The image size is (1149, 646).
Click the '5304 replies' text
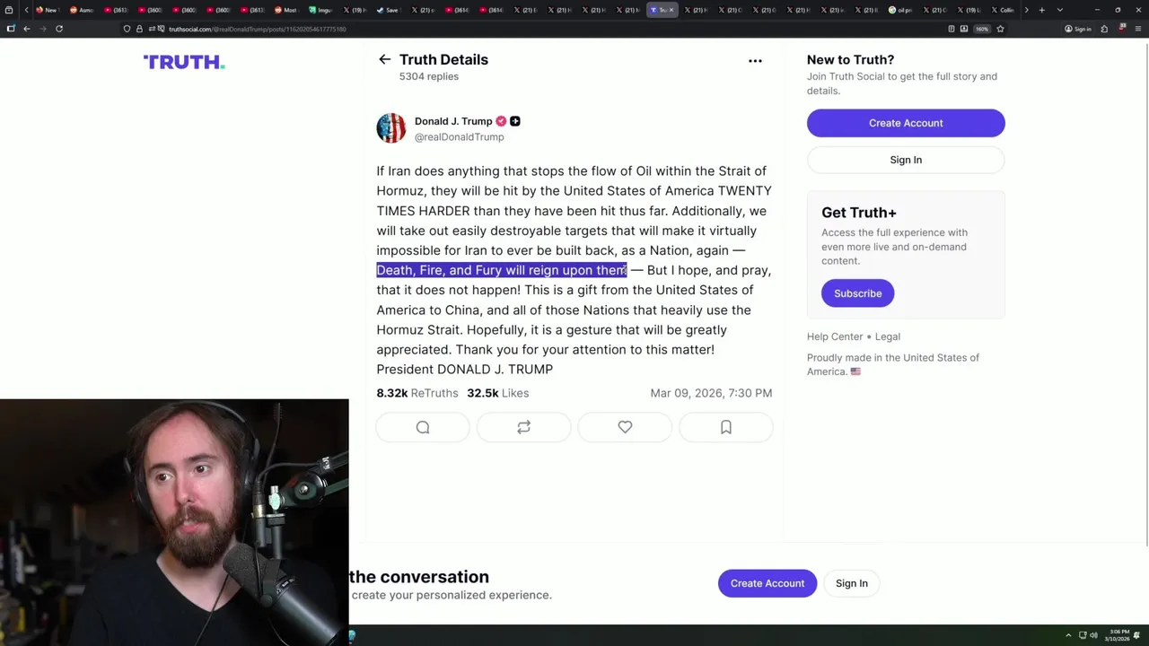coord(429,76)
